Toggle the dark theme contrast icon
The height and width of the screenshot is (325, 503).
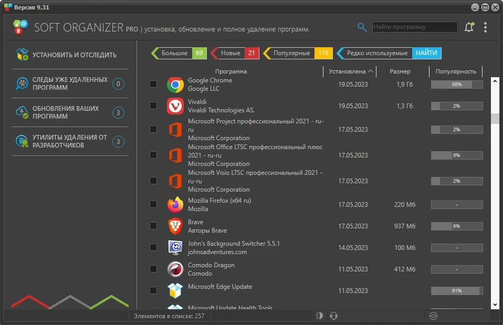point(319,316)
